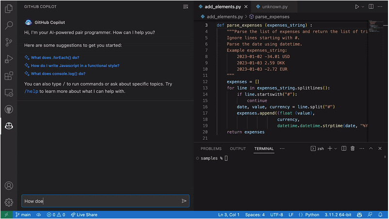389x219 pixels.
Task: Select the Copilot Chat icon in activity bar
Action: [9, 126]
